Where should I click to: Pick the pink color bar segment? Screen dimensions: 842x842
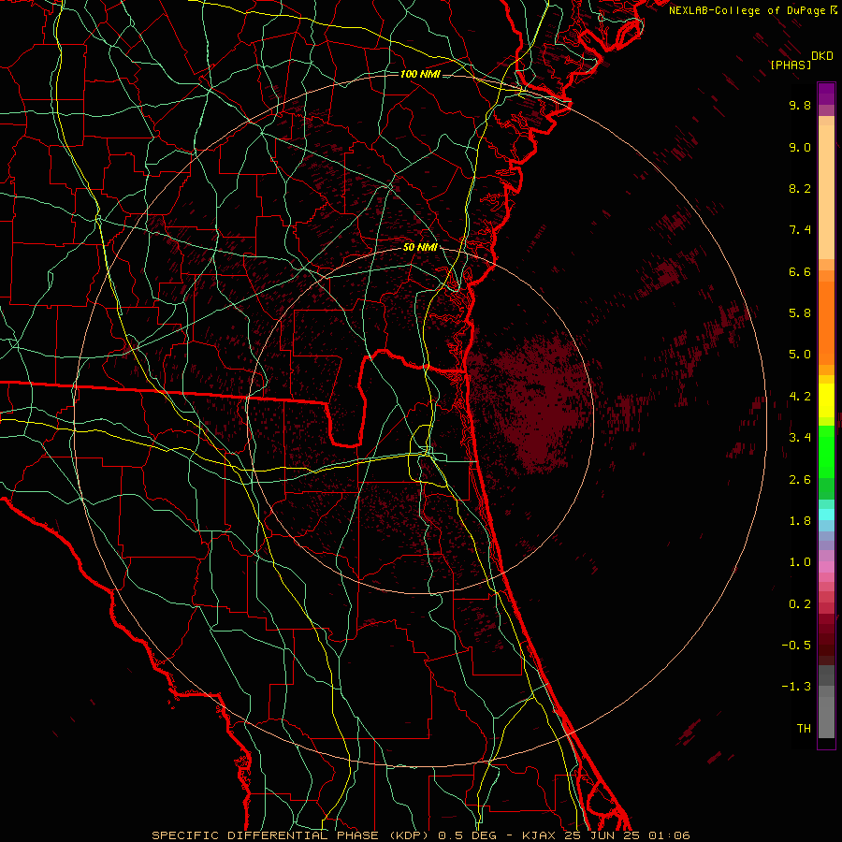826,567
